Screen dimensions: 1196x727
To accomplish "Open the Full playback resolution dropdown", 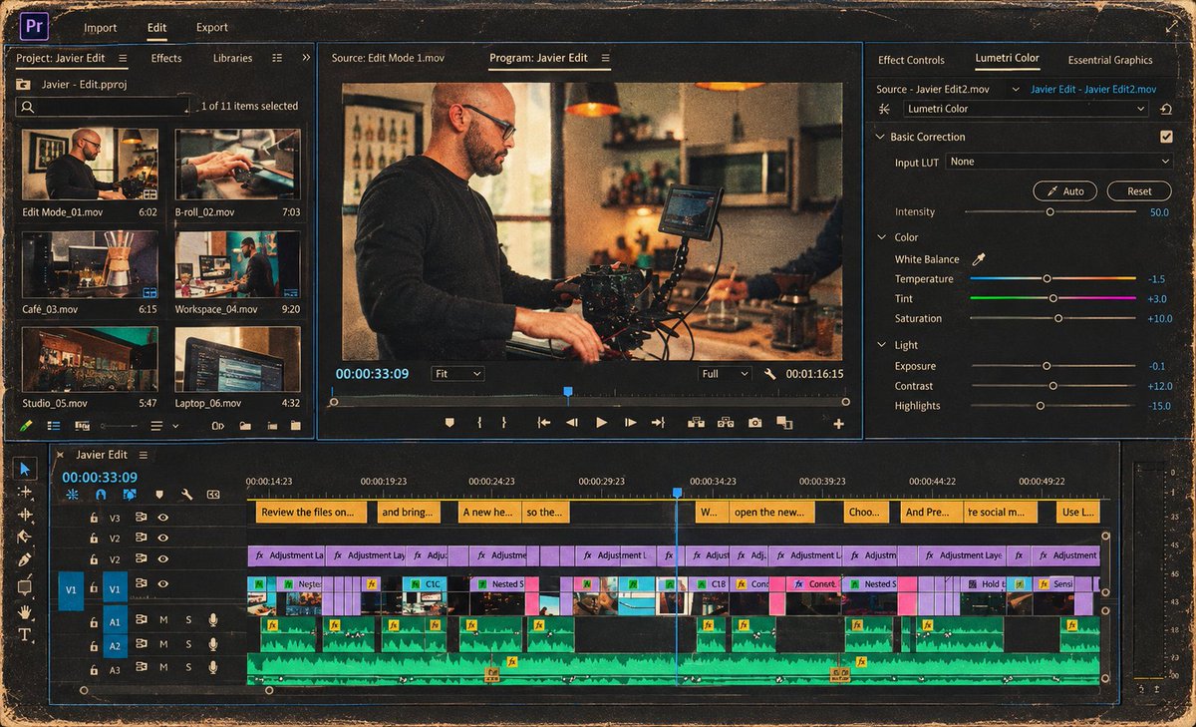I will coord(725,374).
